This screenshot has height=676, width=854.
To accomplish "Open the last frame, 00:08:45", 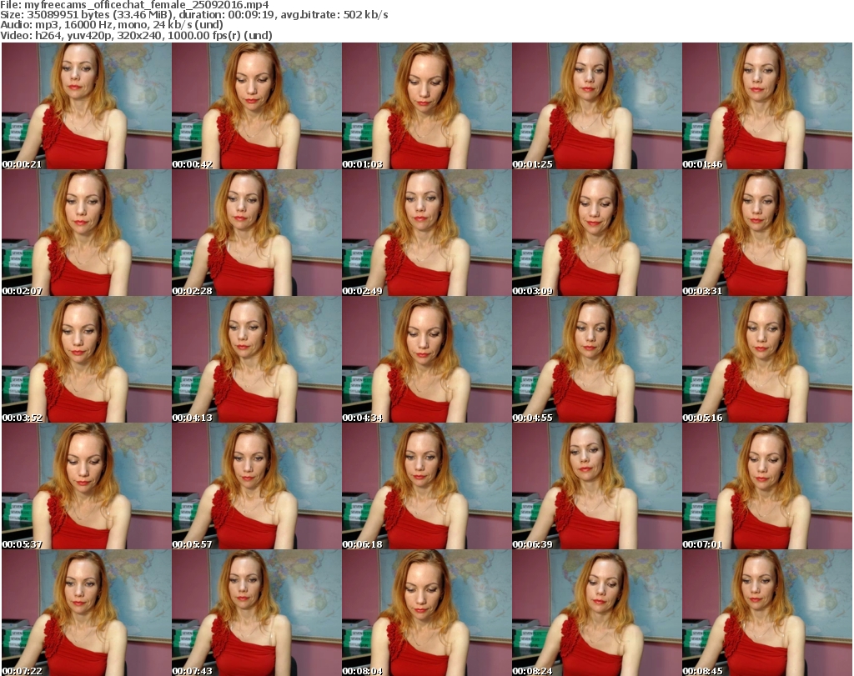I will click(766, 613).
